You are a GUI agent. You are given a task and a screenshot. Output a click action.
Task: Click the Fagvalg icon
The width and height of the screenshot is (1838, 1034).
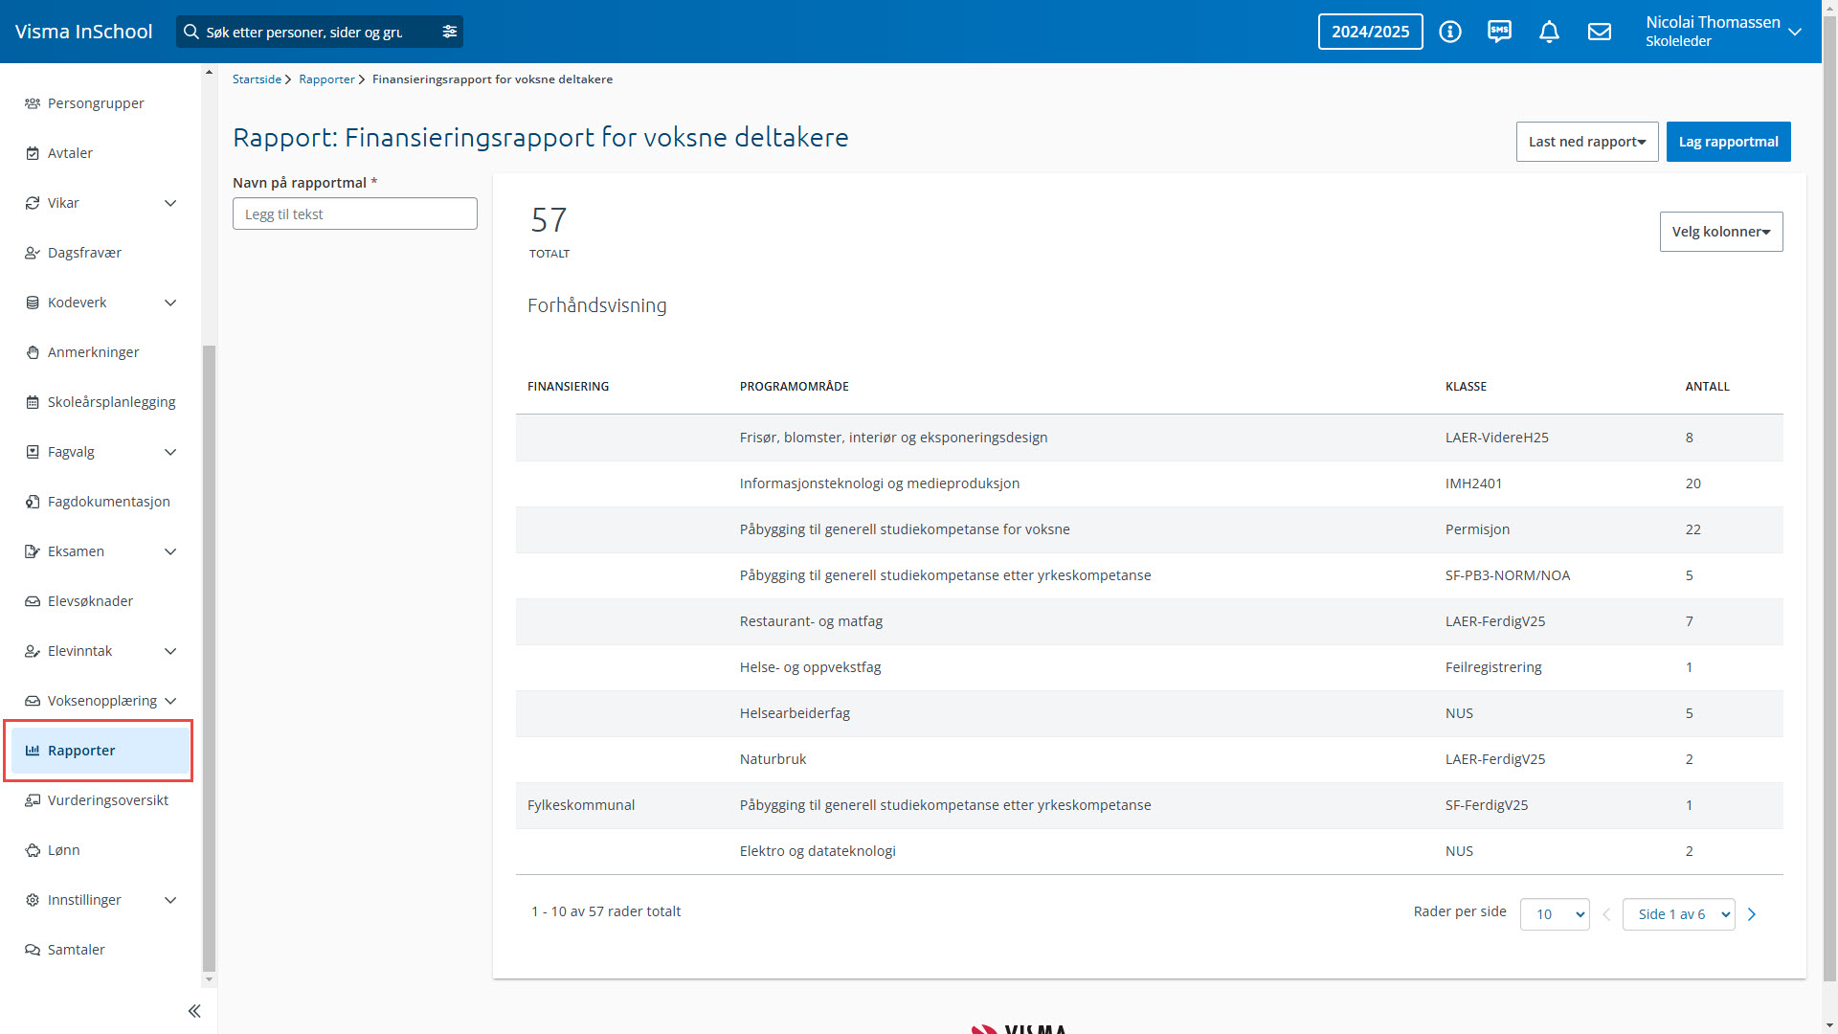[33, 452]
